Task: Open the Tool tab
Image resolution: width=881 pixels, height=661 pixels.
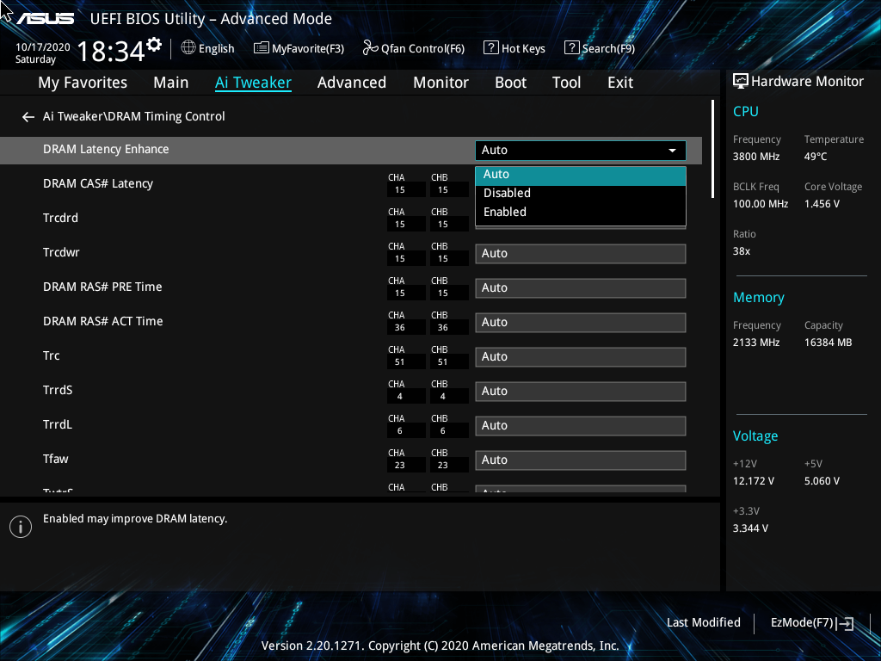Action: click(566, 83)
